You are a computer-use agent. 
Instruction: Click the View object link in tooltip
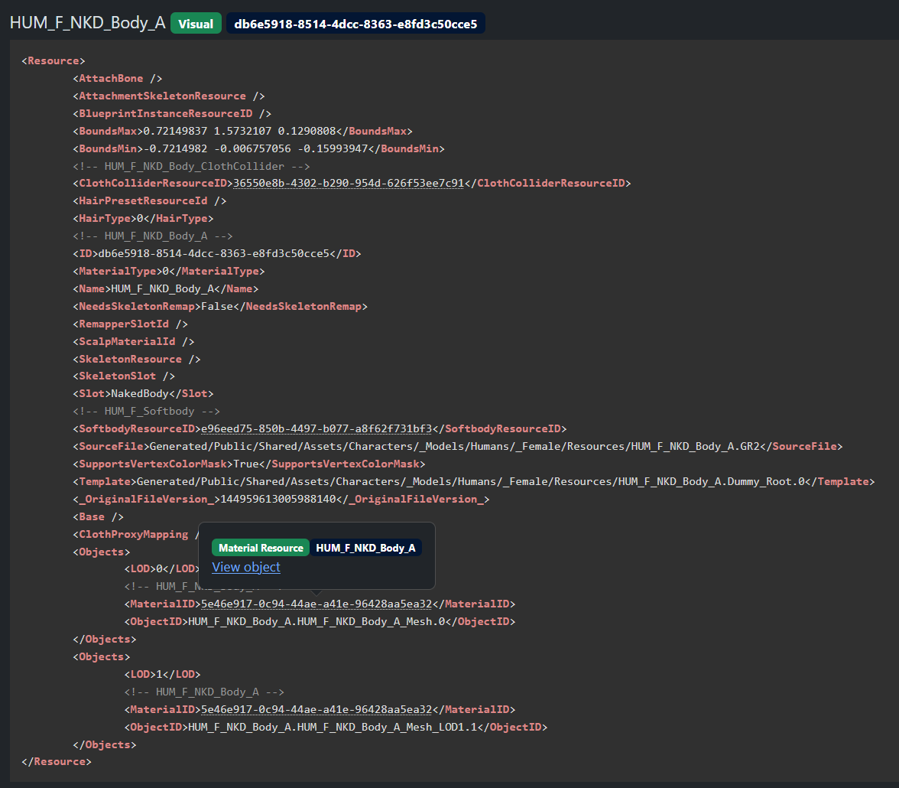coord(246,567)
